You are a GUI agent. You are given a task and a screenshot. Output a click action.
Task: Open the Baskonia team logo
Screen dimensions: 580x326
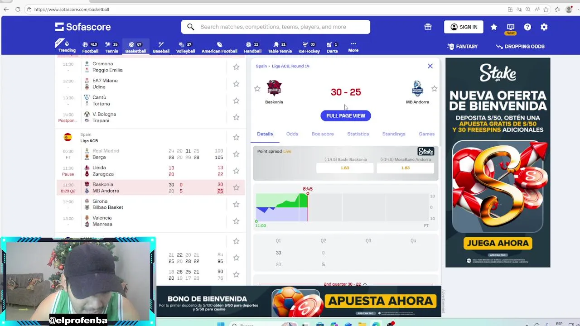tap(274, 88)
